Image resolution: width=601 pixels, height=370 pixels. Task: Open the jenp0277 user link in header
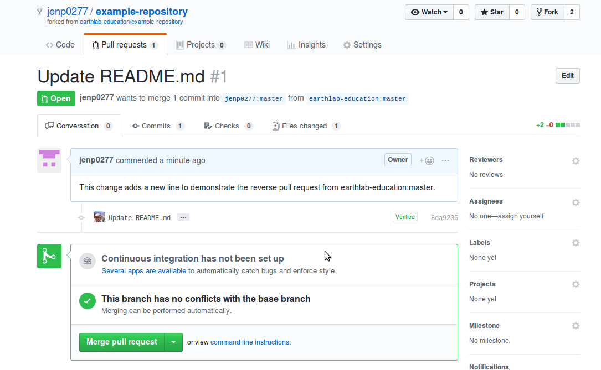[x=68, y=12]
